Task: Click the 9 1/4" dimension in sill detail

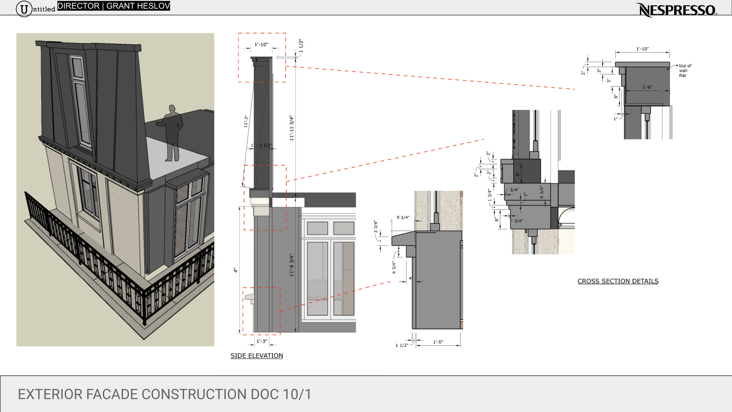Action: coord(403,218)
